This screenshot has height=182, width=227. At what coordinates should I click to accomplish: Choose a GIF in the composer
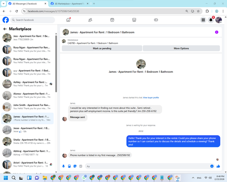click(81, 166)
